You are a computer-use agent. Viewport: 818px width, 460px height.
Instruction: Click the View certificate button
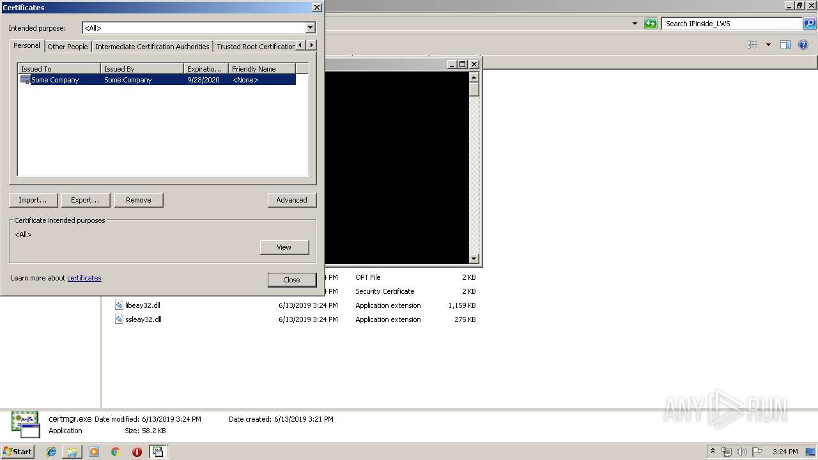pyautogui.click(x=284, y=247)
